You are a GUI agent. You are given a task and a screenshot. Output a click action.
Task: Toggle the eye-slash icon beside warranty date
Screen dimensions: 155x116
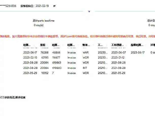54,6
